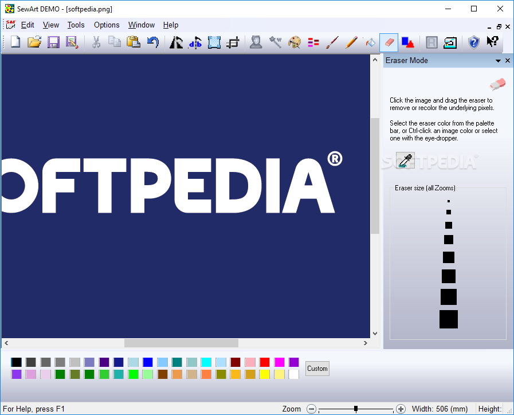
Task: Choose the red color swatch
Action: [265, 362]
